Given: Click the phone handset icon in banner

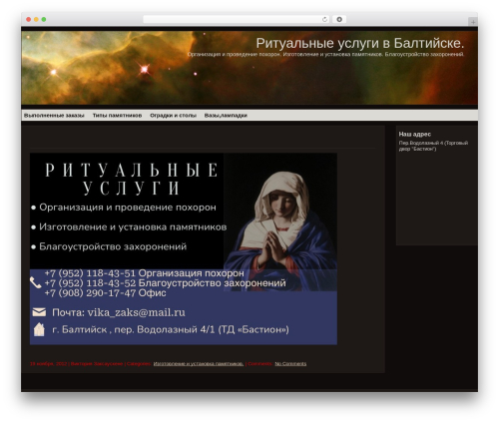Looking at the screenshot, I should click(x=35, y=283).
